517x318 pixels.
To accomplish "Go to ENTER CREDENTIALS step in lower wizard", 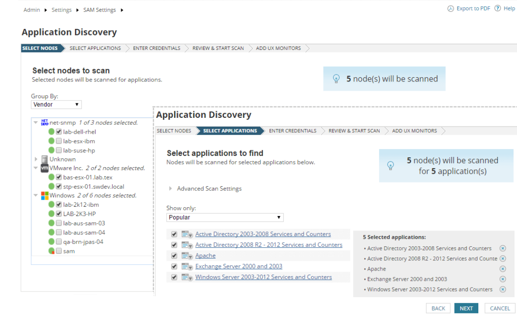I will [x=293, y=131].
